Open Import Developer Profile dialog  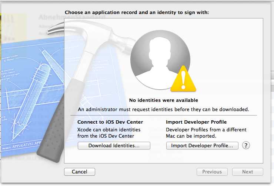[202, 146]
